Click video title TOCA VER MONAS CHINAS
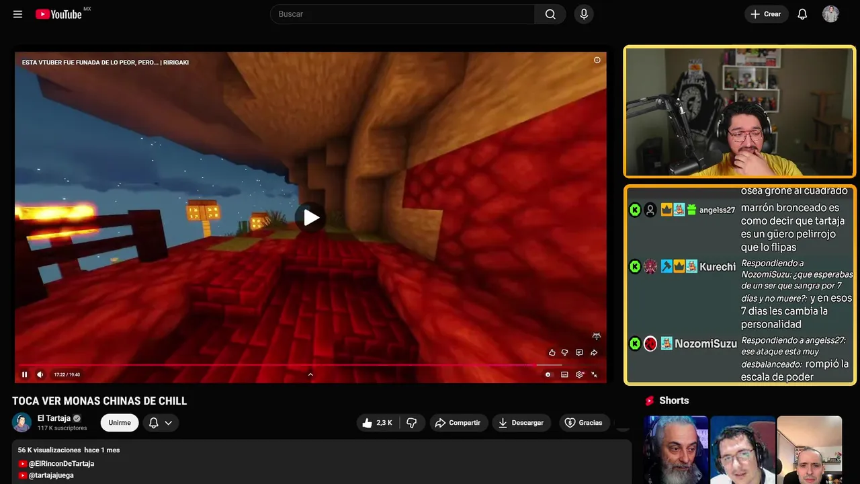Image resolution: width=860 pixels, height=484 pixels. pyautogui.click(x=99, y=401)
